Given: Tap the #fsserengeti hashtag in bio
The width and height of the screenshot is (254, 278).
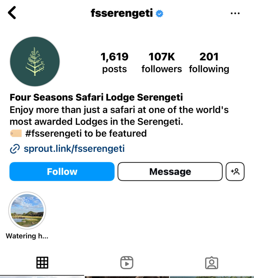Looking at the screenshot, I should point(53,133).
